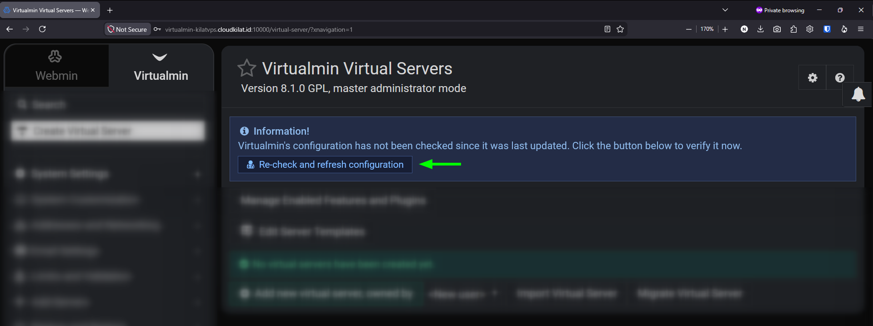Favorite the page with star icon beside title

[x=247, y=68]
